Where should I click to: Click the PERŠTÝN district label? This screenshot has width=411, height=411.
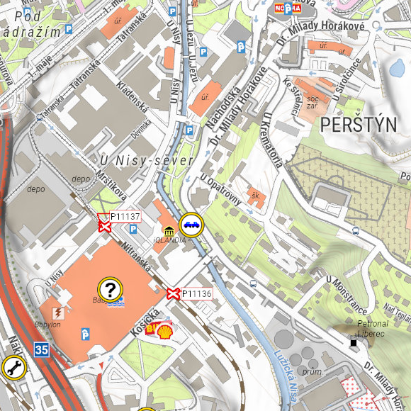click(x=359, y=125)
